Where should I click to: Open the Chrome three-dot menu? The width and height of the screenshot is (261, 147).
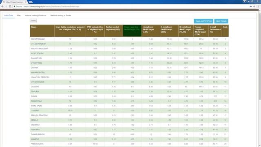click(x=259, y=7)
